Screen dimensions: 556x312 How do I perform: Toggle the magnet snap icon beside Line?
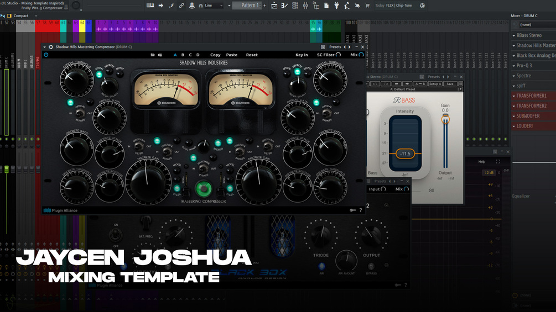click(x=201, y=6)
